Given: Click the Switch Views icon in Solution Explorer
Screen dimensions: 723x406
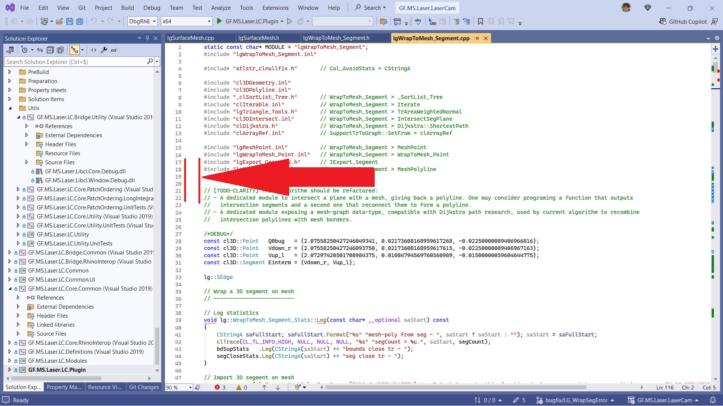Looking at the screenshot, I should coord(10,50).
